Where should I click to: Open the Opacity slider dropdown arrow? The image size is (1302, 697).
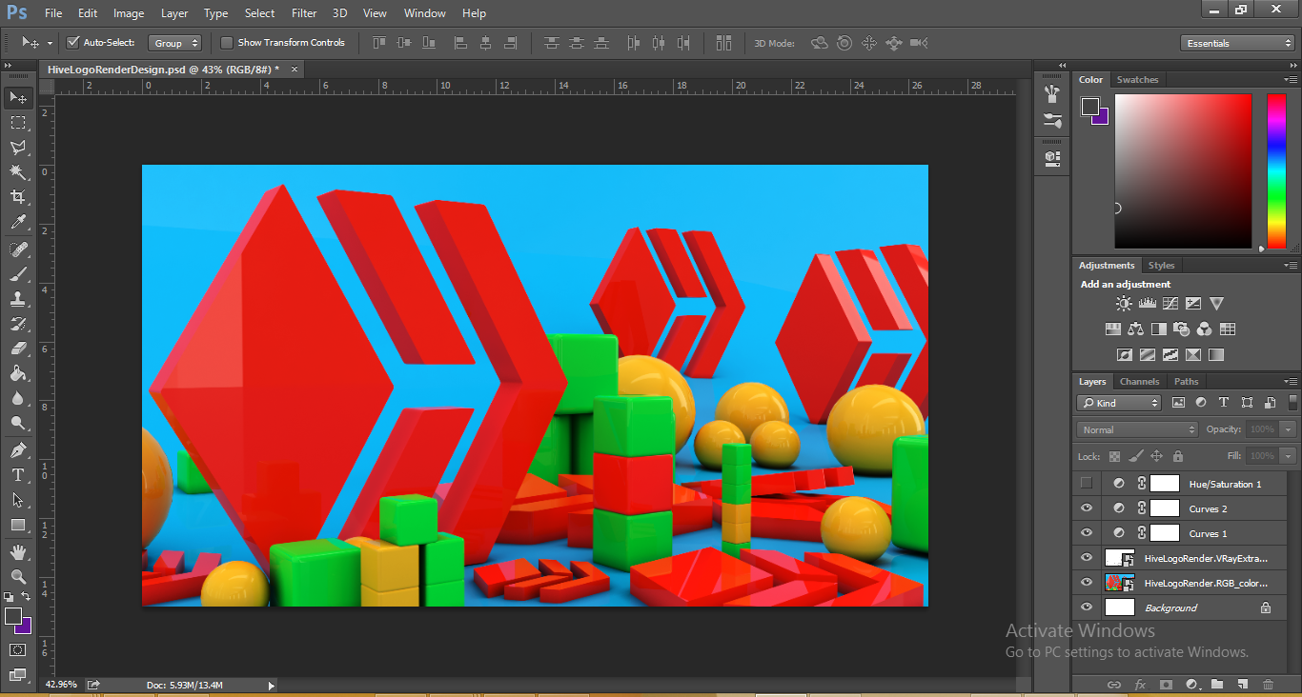(1289, 429)
